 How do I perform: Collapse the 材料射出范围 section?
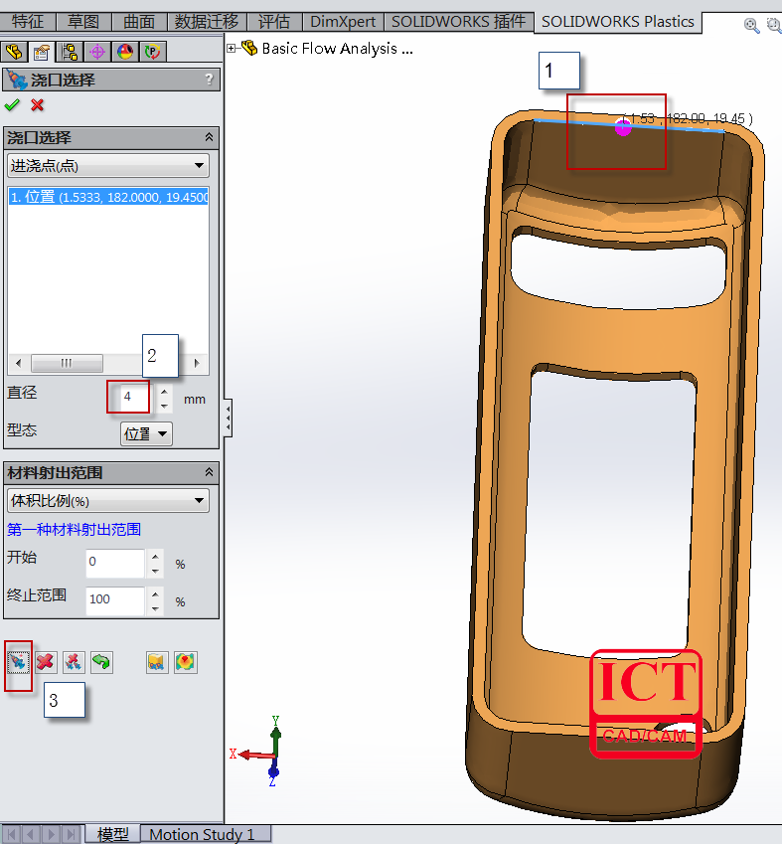pos(209,472)
